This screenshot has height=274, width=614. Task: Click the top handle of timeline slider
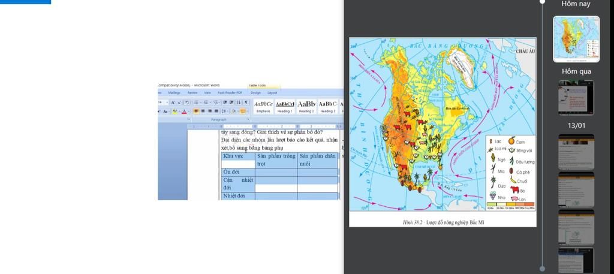[x=542, y=2]
